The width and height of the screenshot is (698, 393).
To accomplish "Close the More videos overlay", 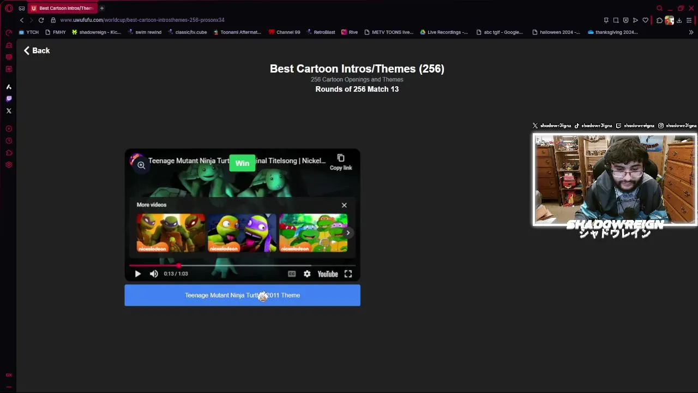I will [x=344, y=205].
